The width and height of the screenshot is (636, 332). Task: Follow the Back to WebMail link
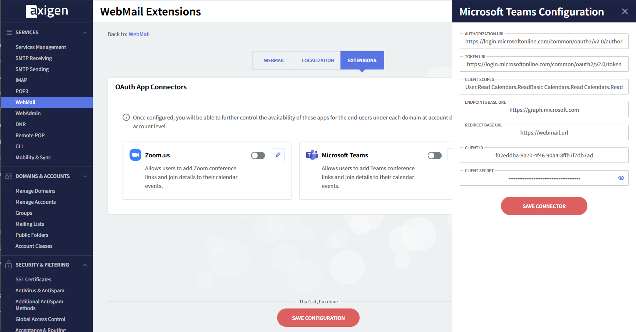(x=139, y=34)
